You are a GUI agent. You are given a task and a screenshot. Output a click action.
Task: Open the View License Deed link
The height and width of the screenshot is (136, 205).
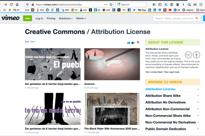pos(154,72)
